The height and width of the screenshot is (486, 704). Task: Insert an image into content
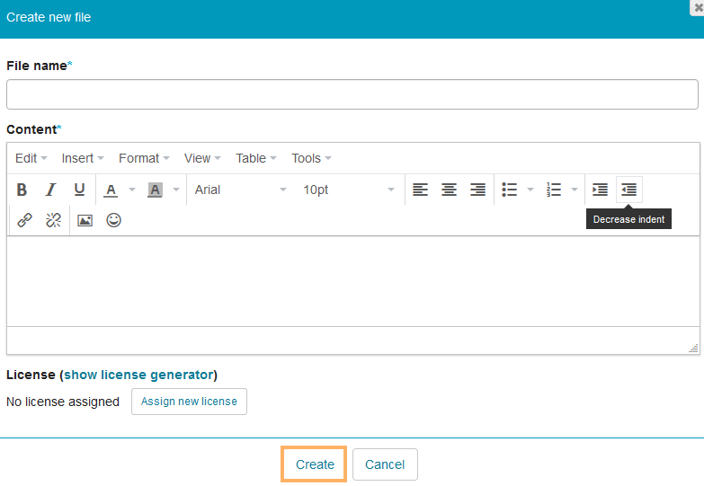click(85, 220)
